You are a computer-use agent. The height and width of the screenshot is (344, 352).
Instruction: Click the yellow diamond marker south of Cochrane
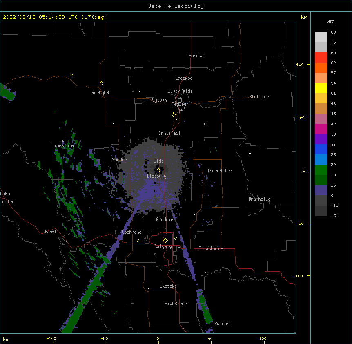(139, 241)
